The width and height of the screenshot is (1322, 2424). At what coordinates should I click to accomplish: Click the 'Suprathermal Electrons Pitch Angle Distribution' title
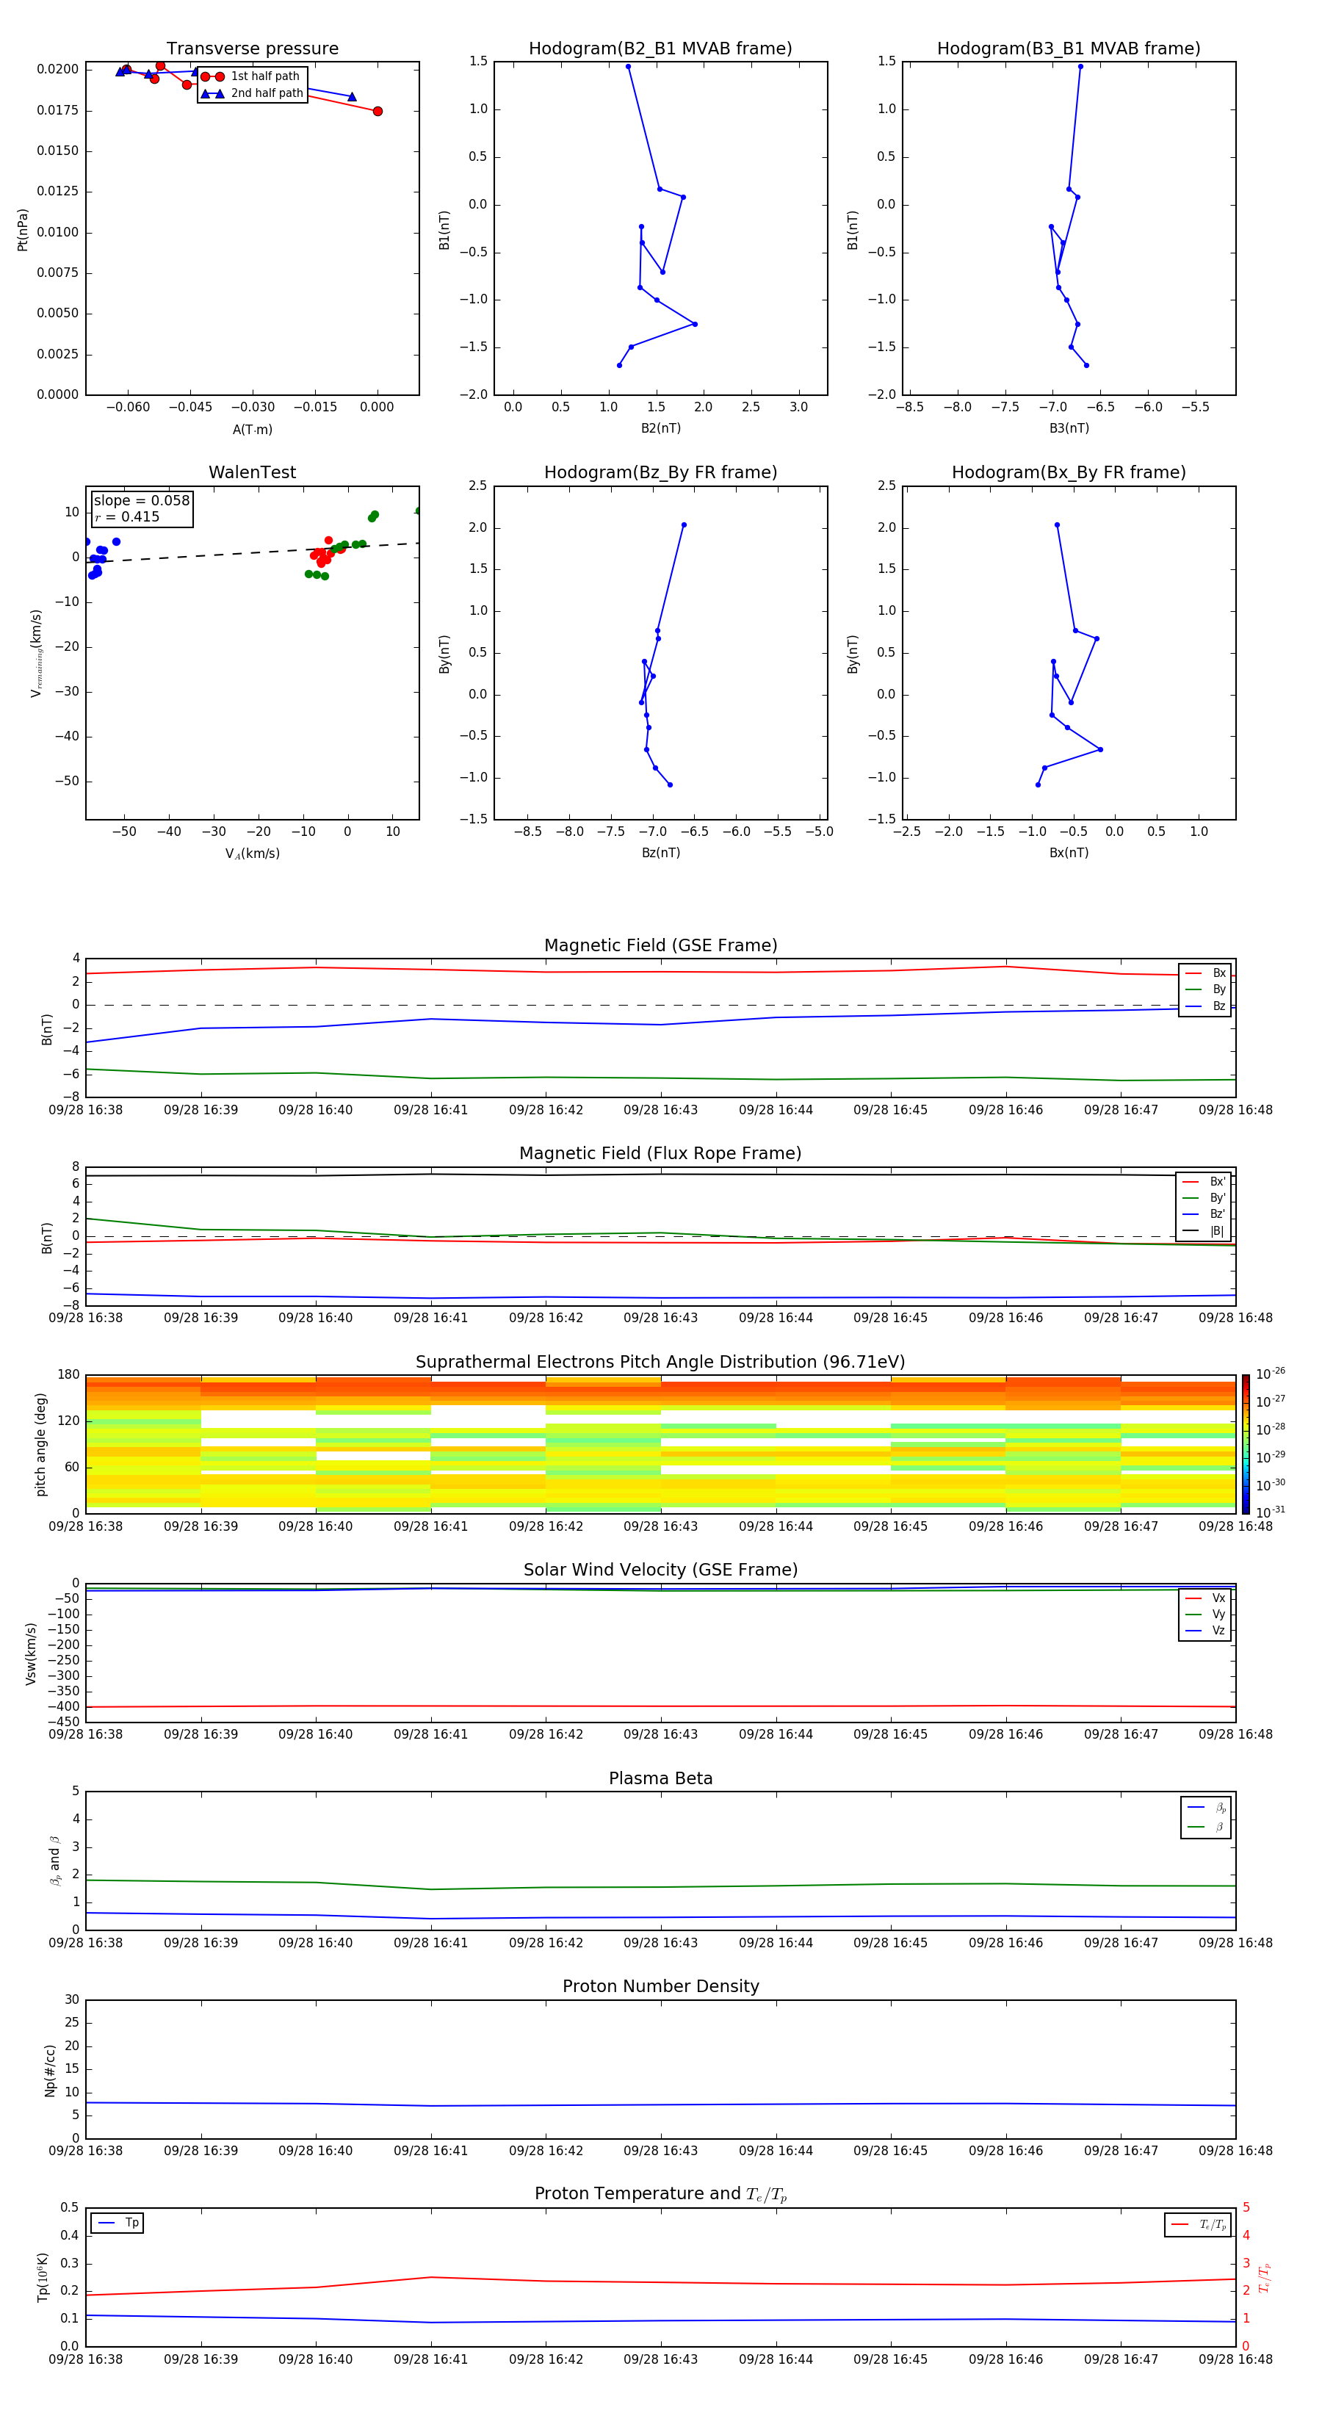[x=660, y=1362]
